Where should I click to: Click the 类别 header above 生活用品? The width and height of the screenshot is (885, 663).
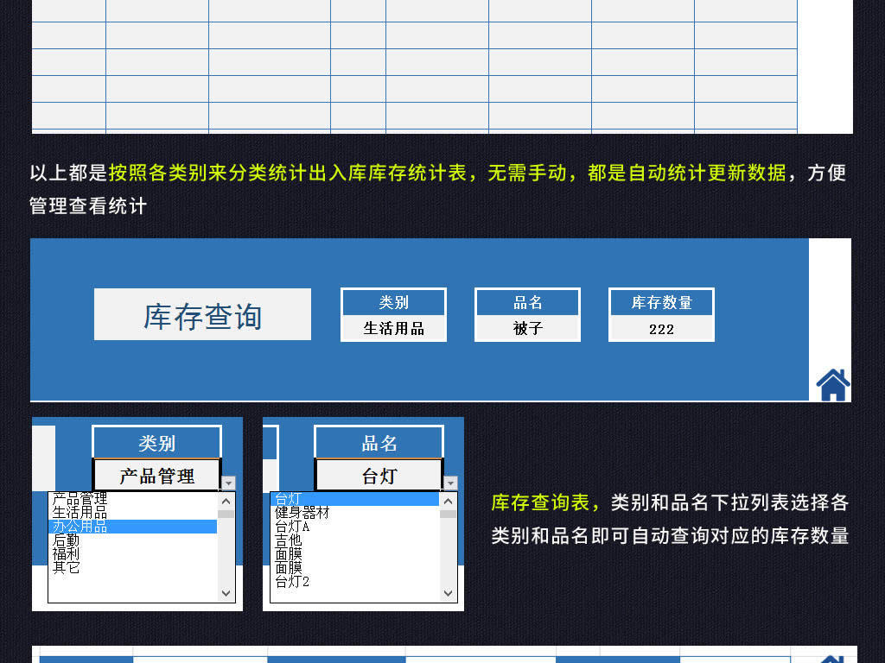[x=393, y=300]
